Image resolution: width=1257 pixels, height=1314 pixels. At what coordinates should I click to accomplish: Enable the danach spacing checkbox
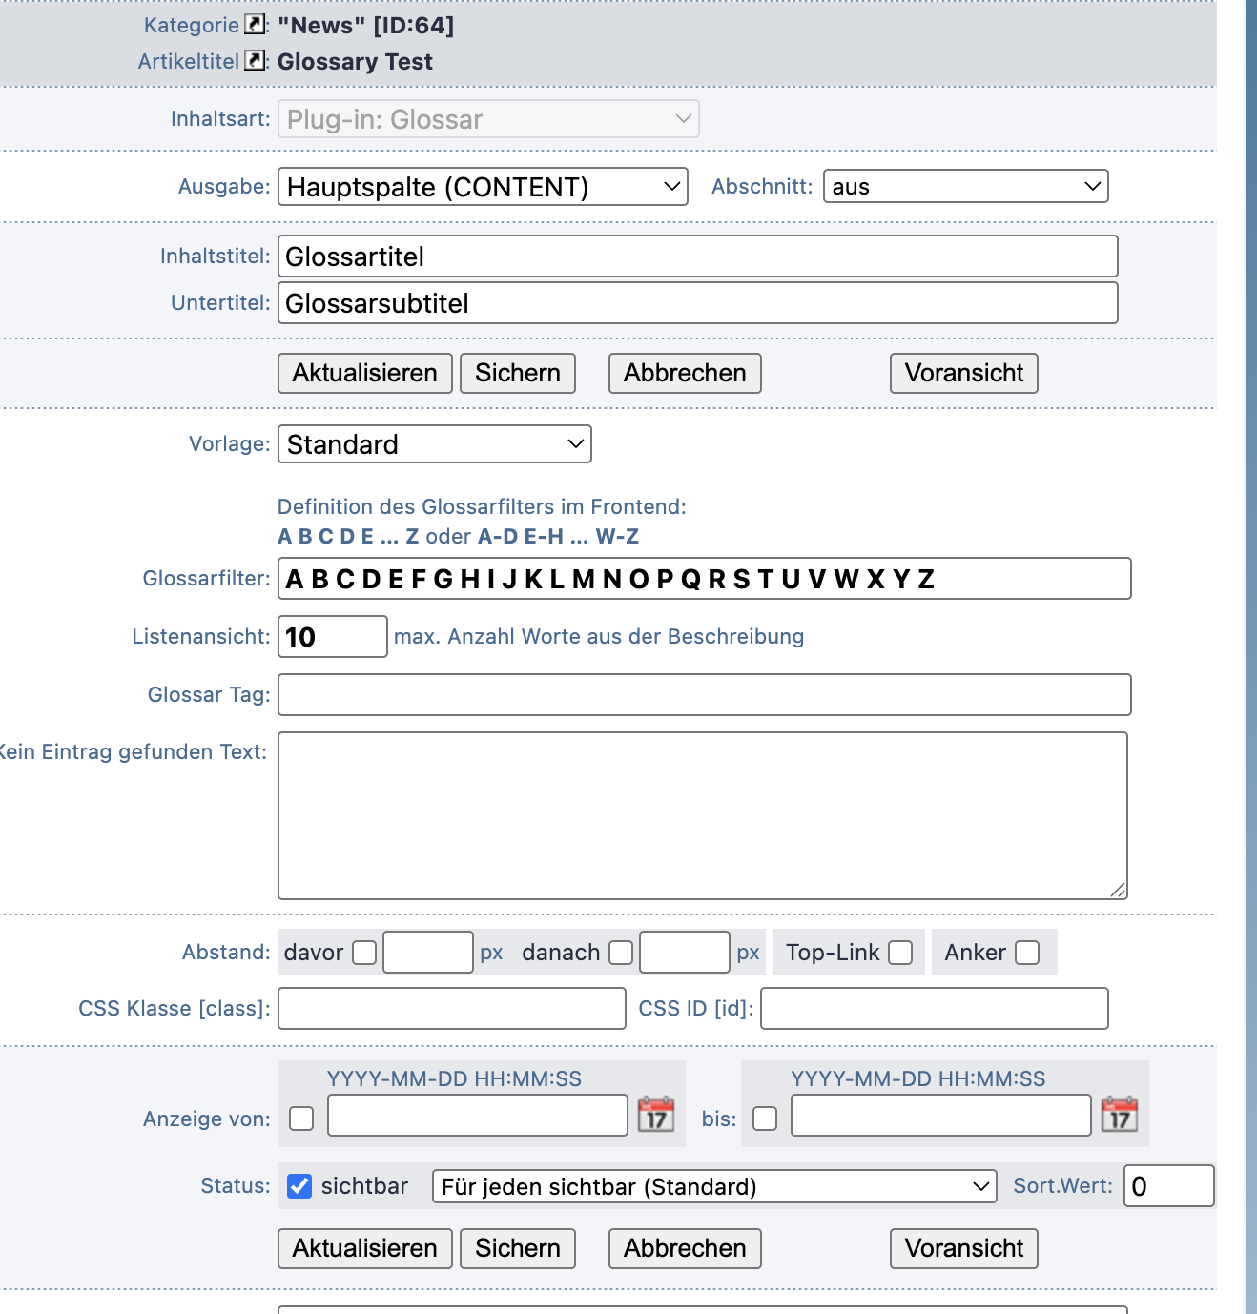(x=621, y=953)
